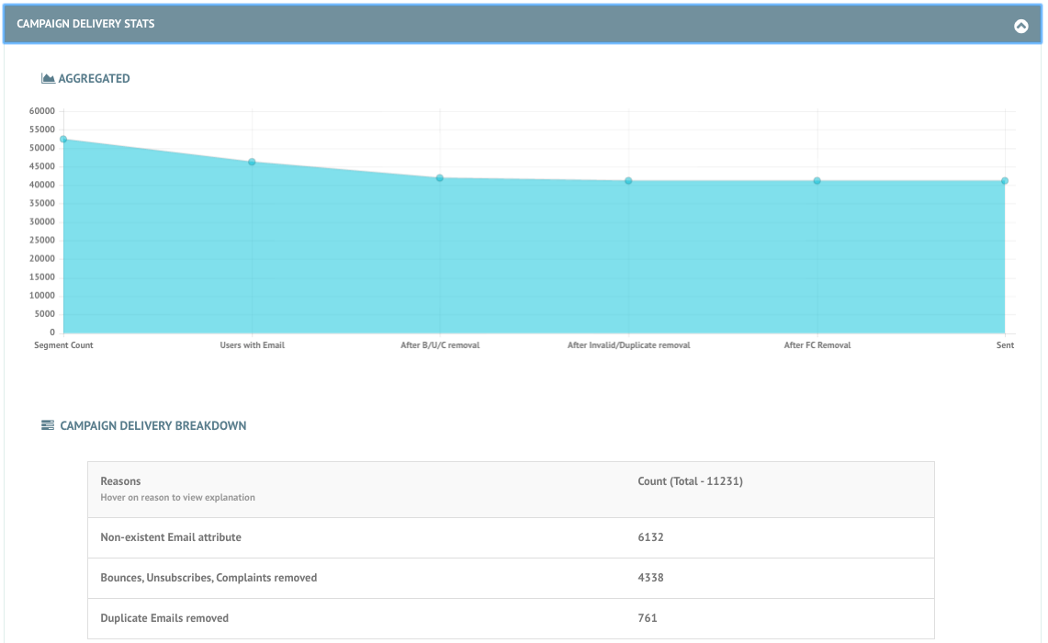Click the Campaign Delivery Breakdown heading
The width and height of the screenshot is (1048, 643).
pos(153,426)
